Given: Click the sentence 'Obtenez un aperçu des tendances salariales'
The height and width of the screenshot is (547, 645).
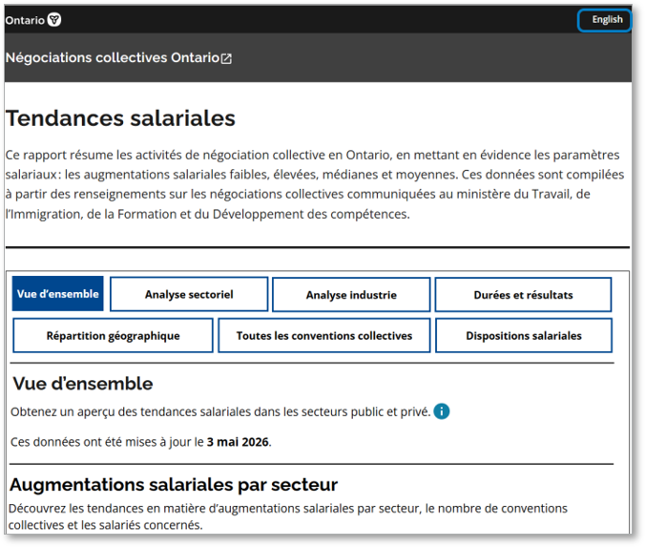Looking at the screenshot, I should (220, 411).
